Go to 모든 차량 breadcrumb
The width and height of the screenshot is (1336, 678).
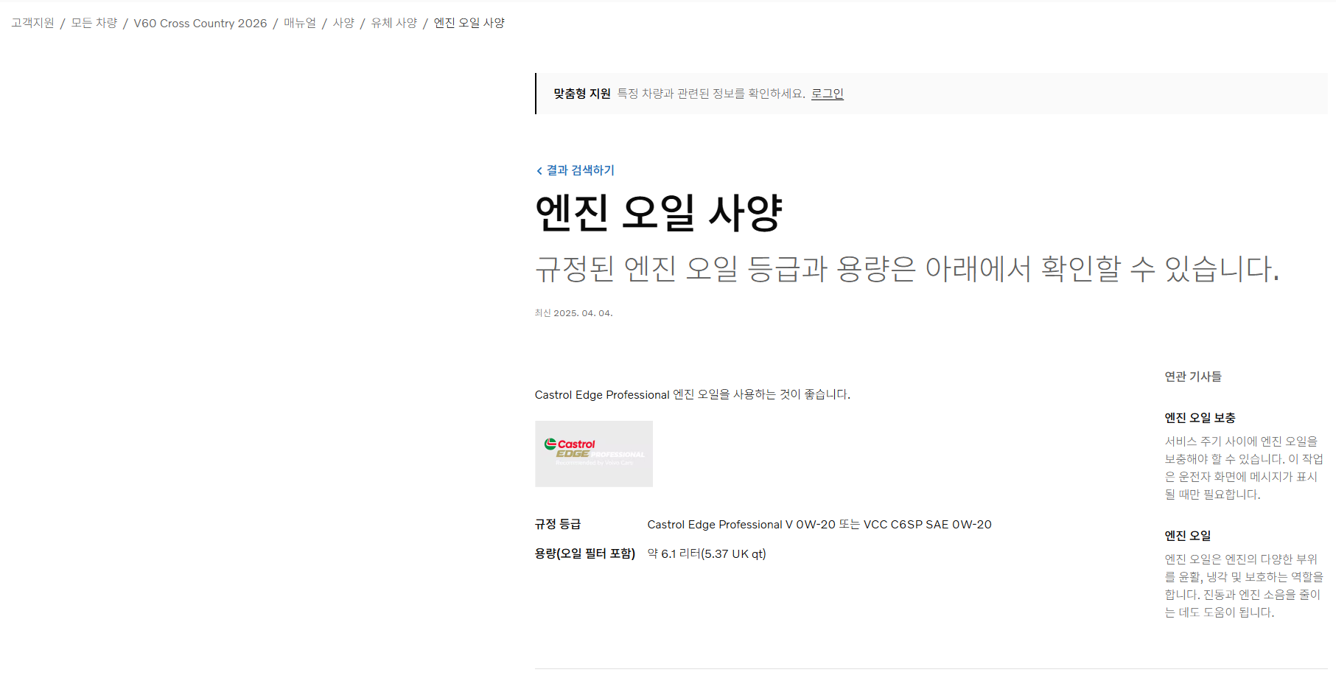[94, 23]
